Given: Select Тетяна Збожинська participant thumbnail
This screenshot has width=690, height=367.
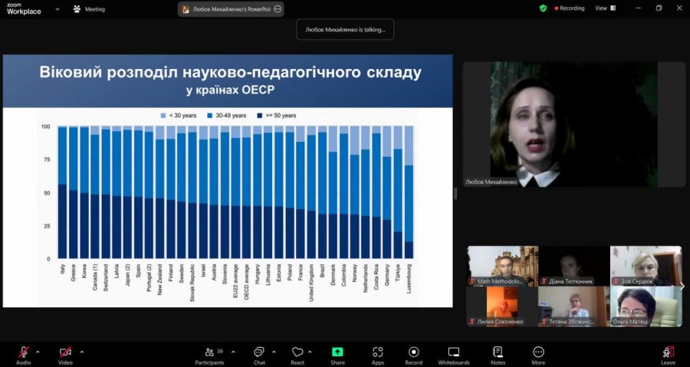Looking at the screenshot, I should pyautogui.click(x=573, y=306).
